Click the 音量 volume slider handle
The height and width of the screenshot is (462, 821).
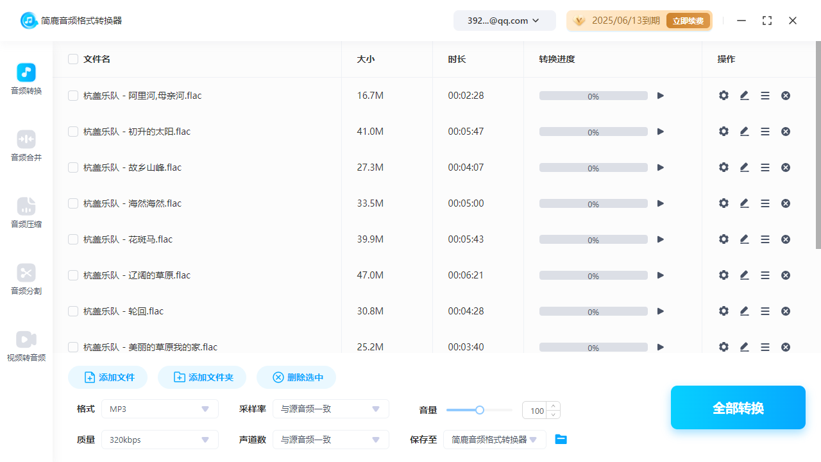(x=479, y=410)
